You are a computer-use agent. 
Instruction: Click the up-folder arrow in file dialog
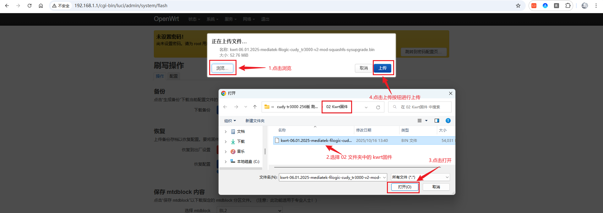coord(255,107)
